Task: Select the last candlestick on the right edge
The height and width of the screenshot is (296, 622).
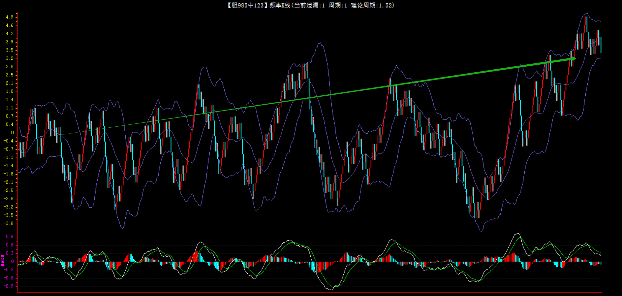Action: click(x=601, y=45)
